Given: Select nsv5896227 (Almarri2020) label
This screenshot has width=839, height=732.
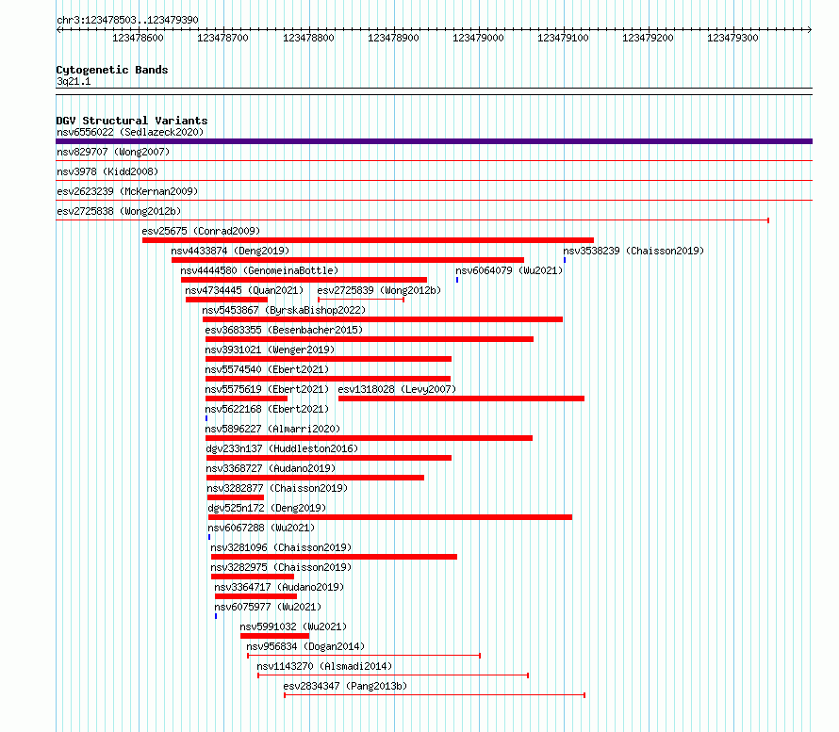Looking at the screenshot, I should (x=272, y=429).
